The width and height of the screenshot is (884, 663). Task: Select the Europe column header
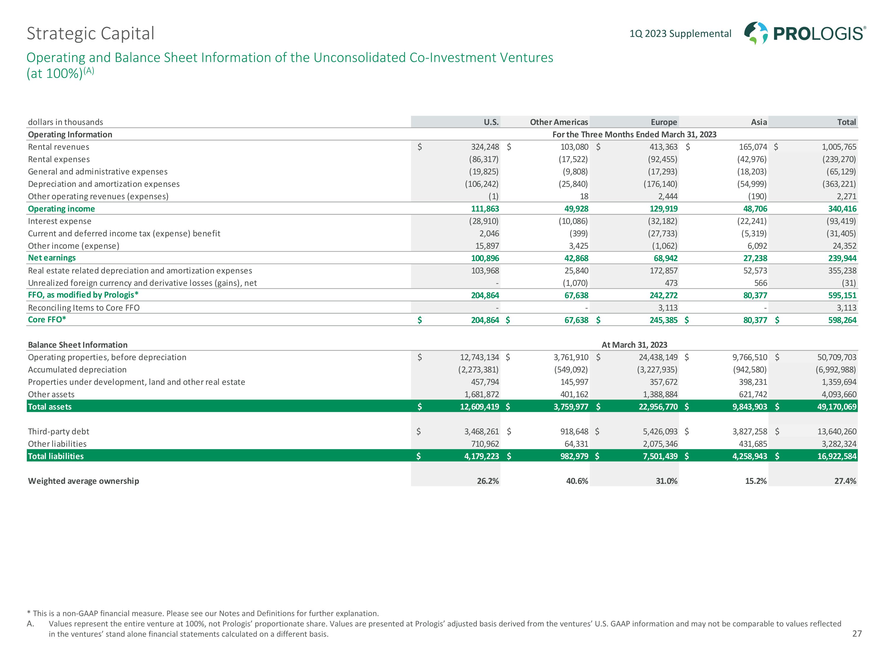pos(664,122)
